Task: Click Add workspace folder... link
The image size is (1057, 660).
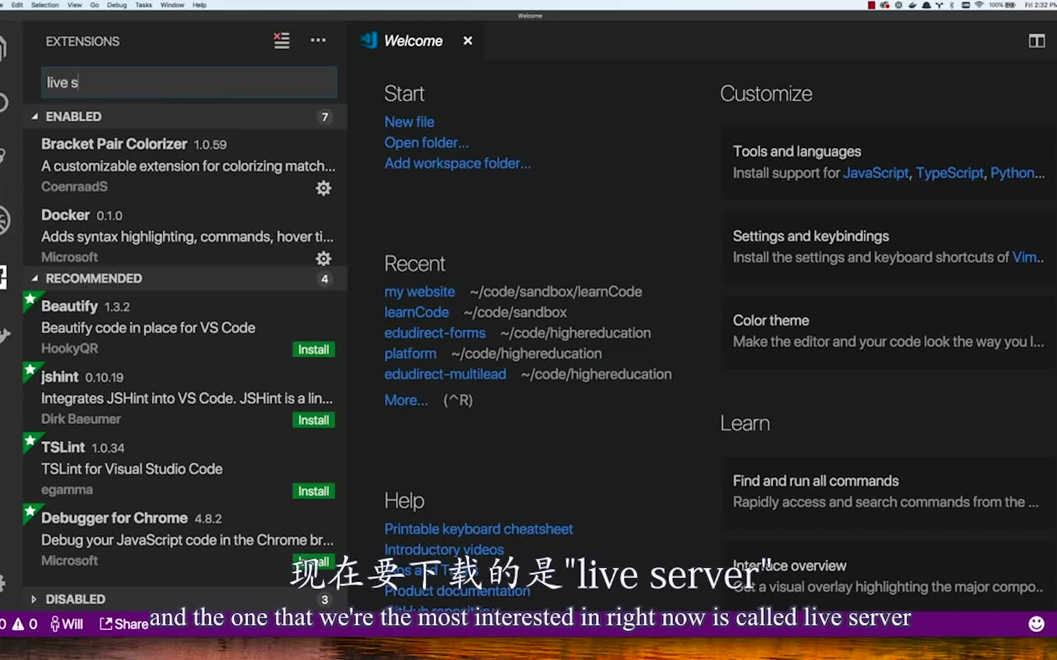Action: tap(458, 164)
